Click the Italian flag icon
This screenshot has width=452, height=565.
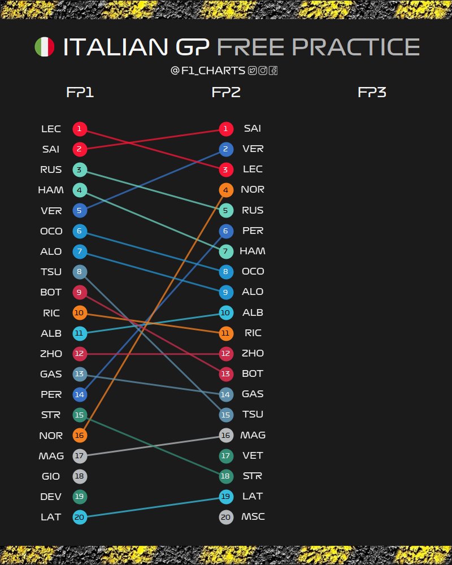(44, 47)
